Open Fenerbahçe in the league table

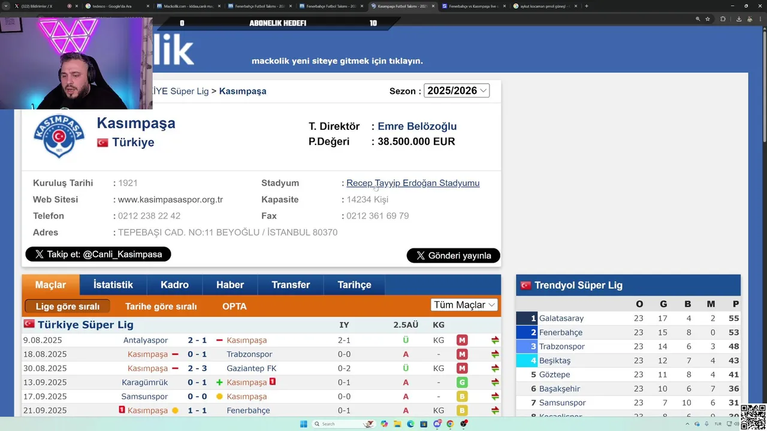560,332
